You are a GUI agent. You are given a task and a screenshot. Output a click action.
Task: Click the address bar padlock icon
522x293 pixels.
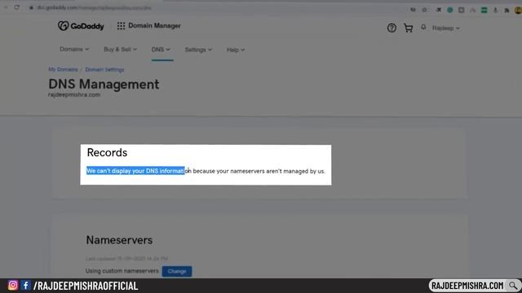pos(31,7)
